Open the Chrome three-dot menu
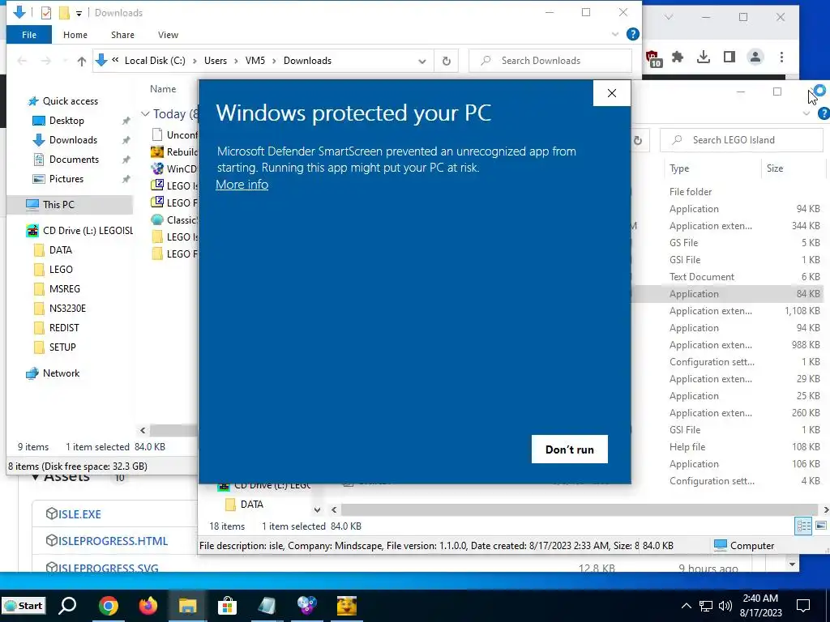The width and height of the screenshot is (830, 622). pyautogui.click(x=782, y=58)
